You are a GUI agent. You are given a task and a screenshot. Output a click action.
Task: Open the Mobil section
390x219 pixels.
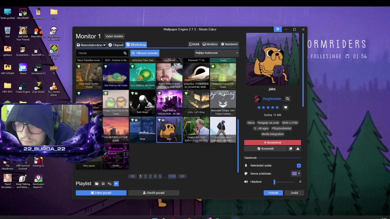[194, 44]
